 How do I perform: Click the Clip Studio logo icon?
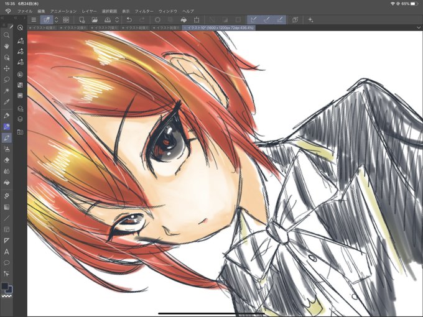(x=8, y=11)
